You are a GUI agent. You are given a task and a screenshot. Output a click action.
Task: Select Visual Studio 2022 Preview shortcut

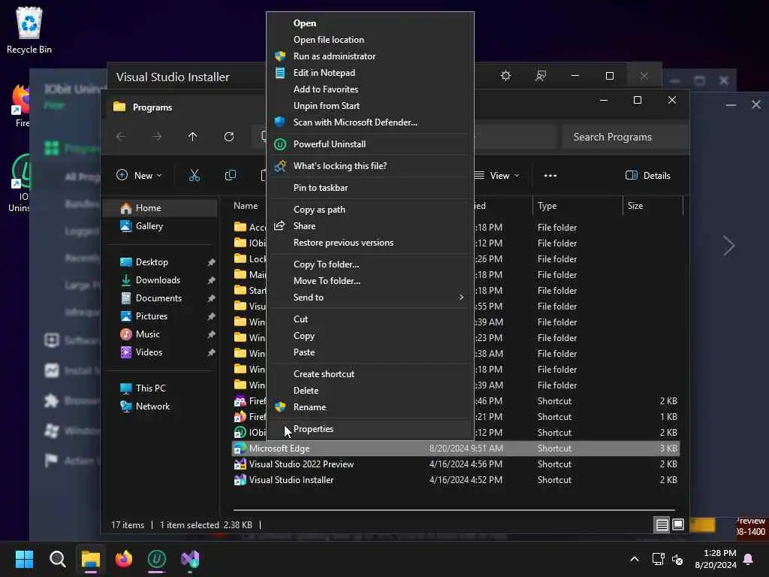coord(301,464)
